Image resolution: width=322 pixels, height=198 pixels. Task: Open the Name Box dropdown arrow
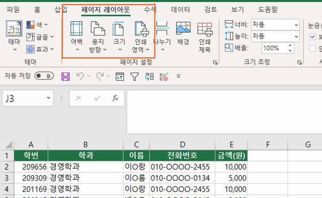pyautogui.click(x=49, y=98)
